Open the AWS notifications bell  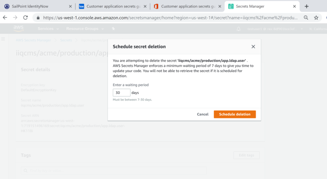[x=239, y=29]
